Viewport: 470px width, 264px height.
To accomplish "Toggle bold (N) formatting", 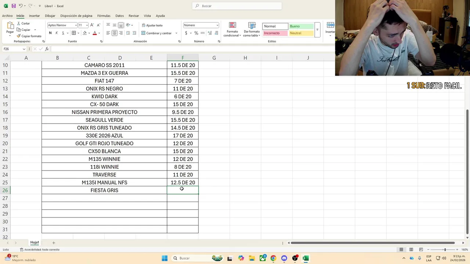I will 50,33.
